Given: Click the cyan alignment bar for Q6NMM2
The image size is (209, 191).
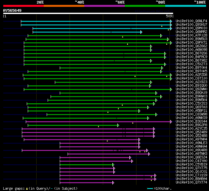Looking at the screenshot, I should [87, 32].
